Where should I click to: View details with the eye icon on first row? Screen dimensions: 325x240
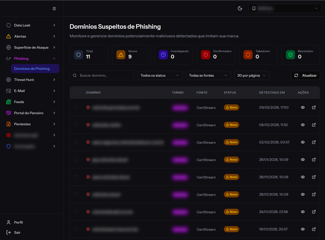pyautogui.click(x=303, y=107)
